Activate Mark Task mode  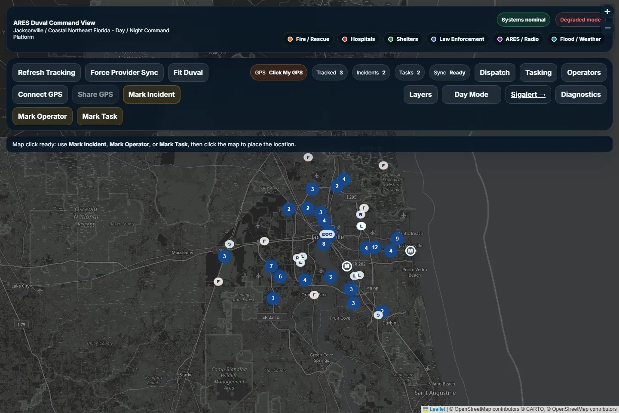100,117
